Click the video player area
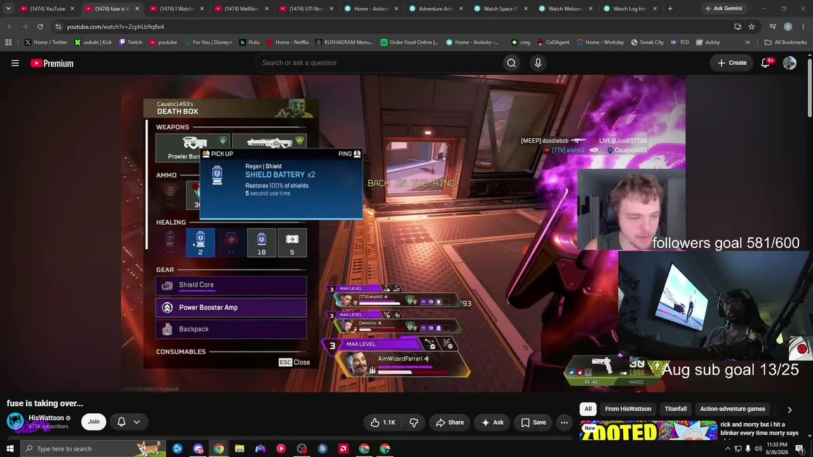 [403, 234]
